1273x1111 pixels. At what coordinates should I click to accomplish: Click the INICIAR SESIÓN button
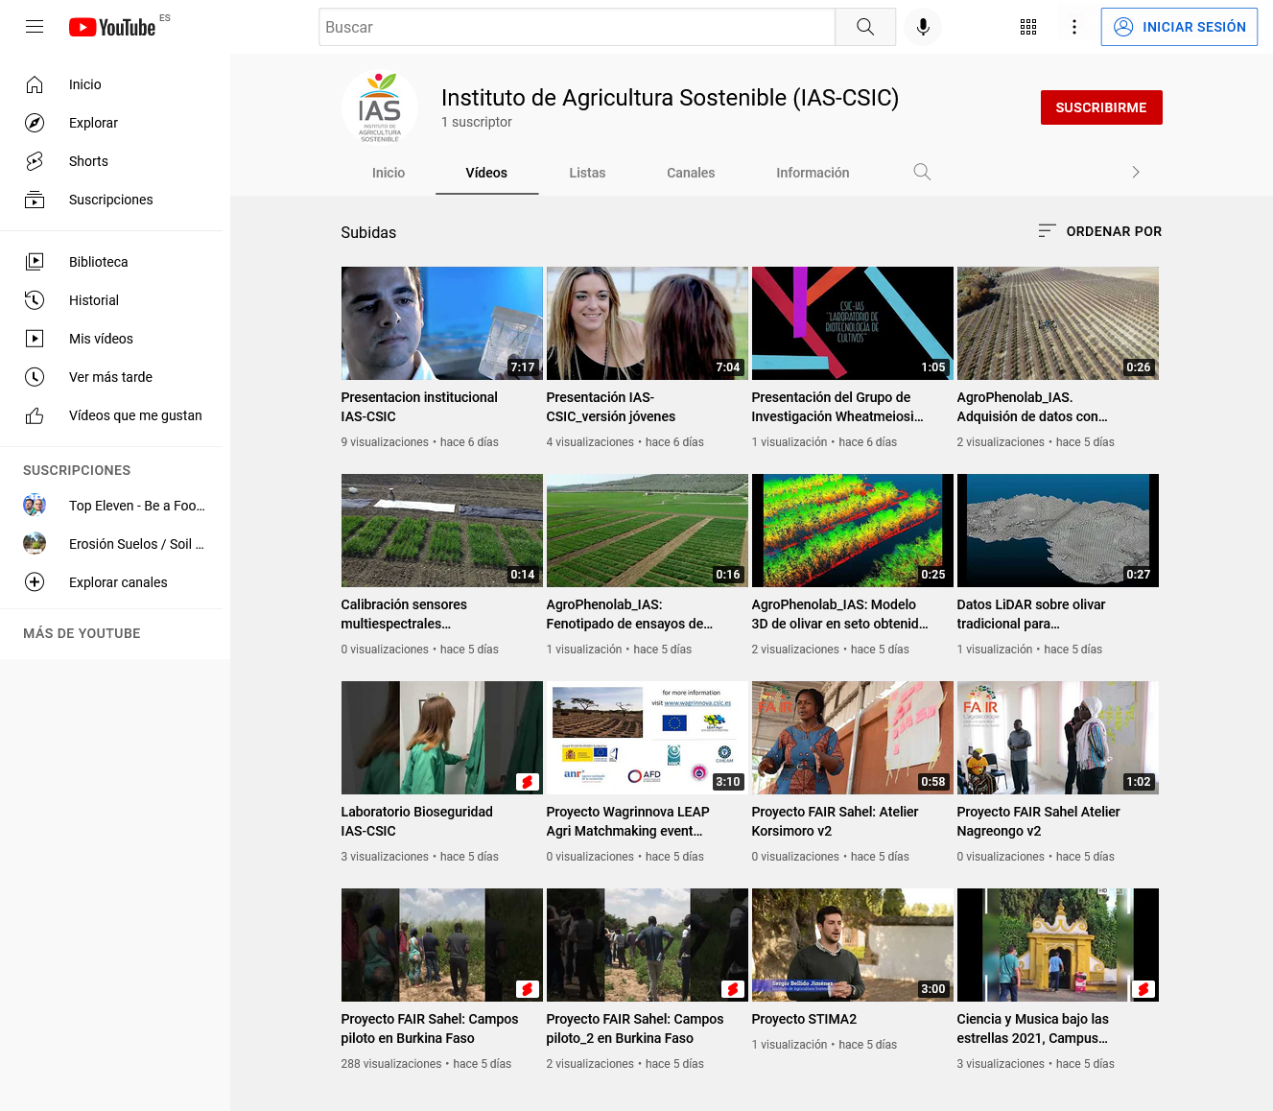[x=1179, y=27]
